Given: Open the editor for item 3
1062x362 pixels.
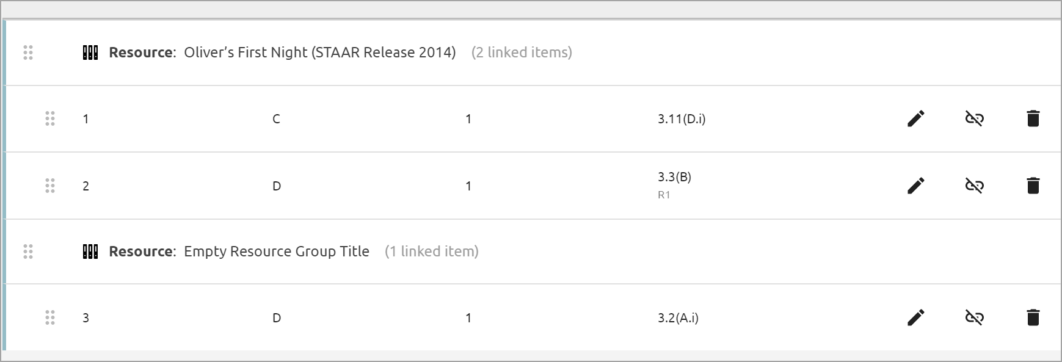Looking at the screenshot, I should pyautogui.click(x=915, y=317).
